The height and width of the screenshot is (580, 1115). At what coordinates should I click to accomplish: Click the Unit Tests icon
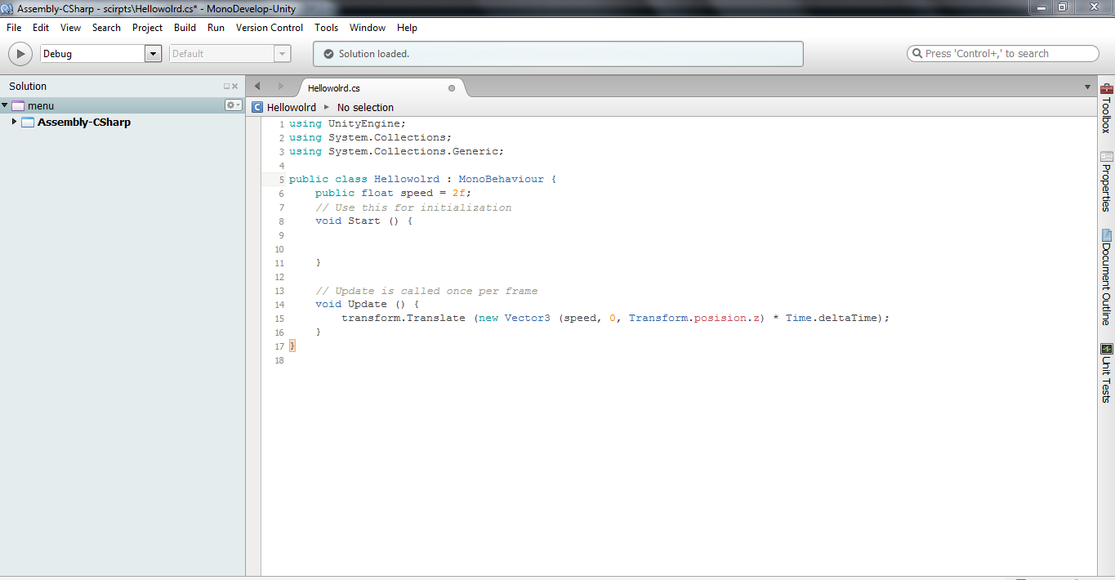pyautogui.click(x=1107, y=349)
